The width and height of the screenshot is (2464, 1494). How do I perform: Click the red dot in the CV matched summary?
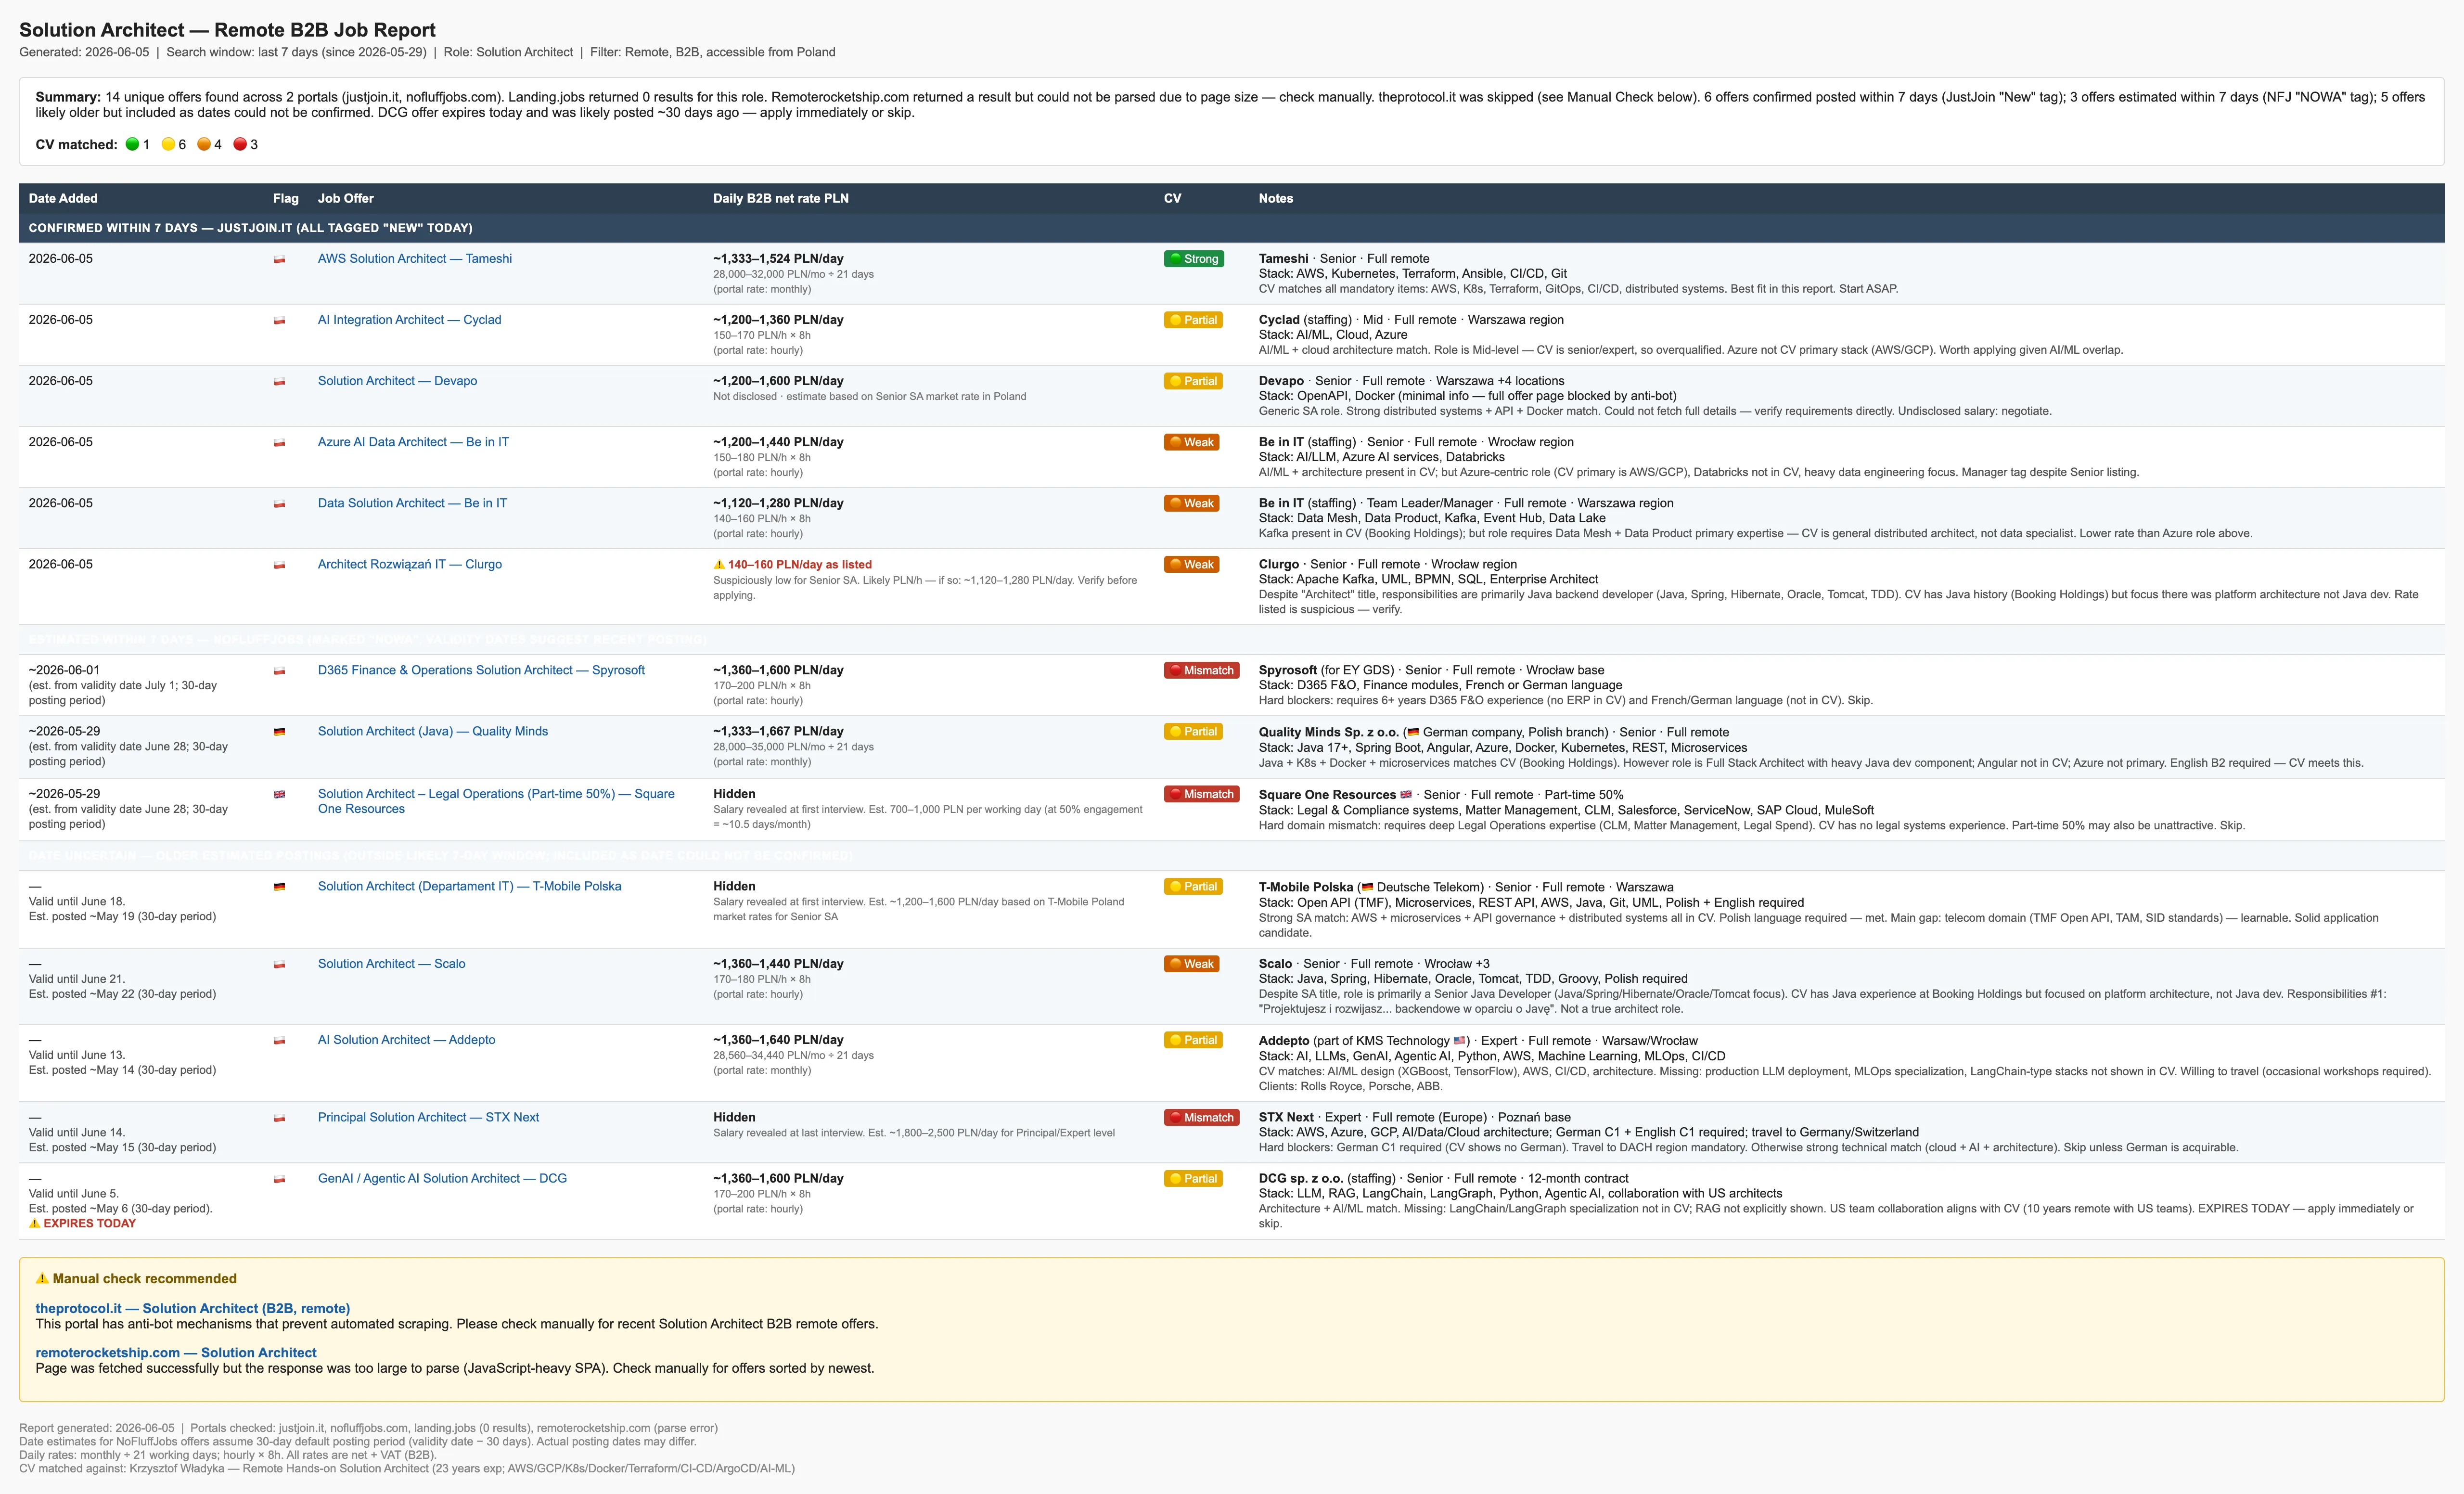pyautogui.click(x=240, y=144)
